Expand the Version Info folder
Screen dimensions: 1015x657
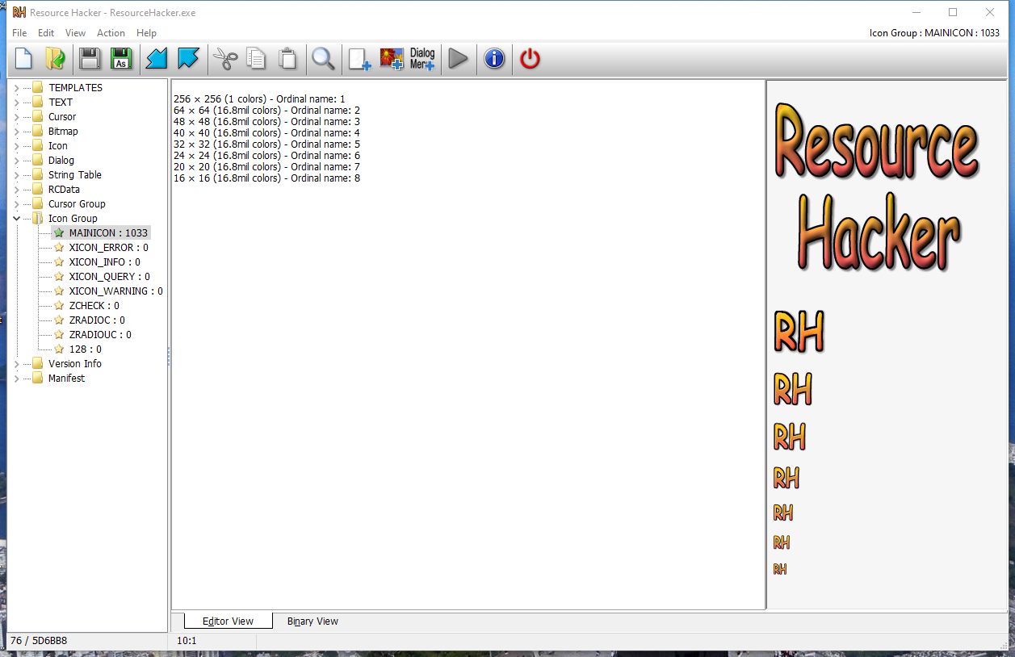pos(16,364)
